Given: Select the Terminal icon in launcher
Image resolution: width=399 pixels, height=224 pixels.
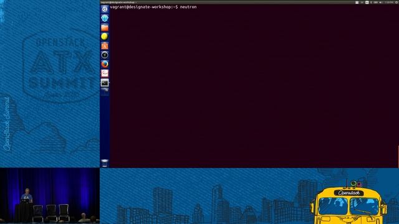Looking at the screenshot, I should tap(105, 83).
